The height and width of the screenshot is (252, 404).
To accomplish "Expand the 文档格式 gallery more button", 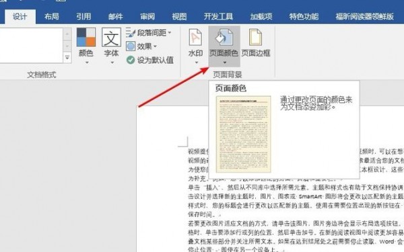I will coord(67,58).
